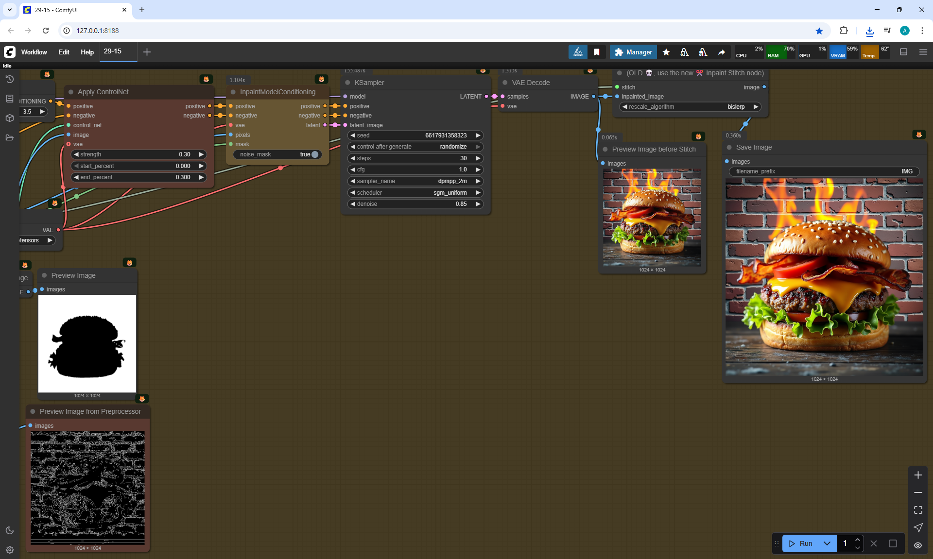933x559 pixels.
Task: Click the Manager button
Action: click(x=633, y=52)
